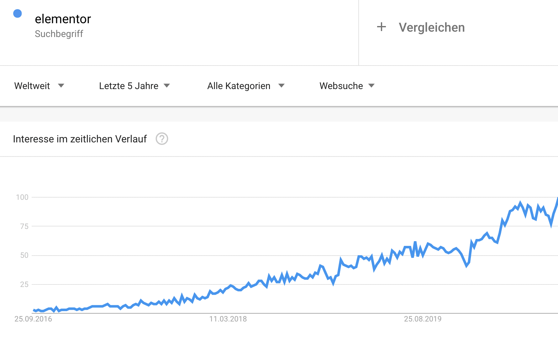Click the 25.09.2016 date label
Viewport: 558px width, 350px height.
coord(33,319)
